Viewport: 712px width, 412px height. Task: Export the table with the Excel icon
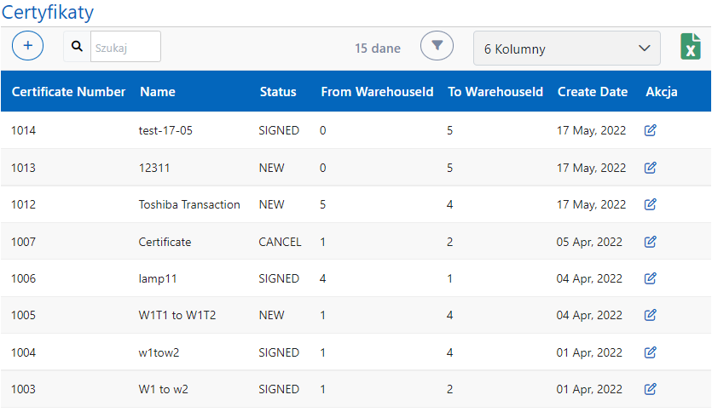coord(690,47)
